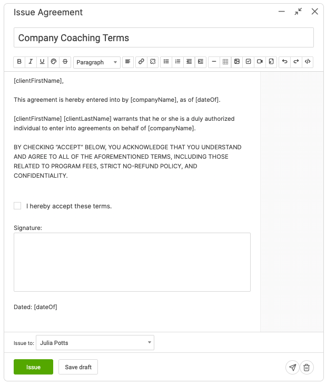Undo the last edit

[285, 62]
